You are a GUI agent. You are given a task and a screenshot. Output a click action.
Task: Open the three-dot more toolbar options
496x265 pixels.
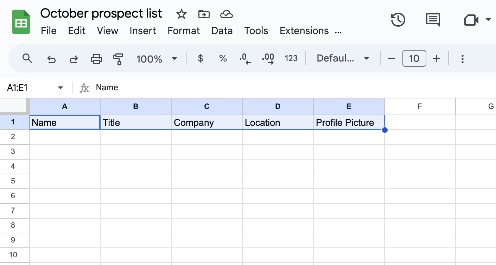[x=463, y=59]
